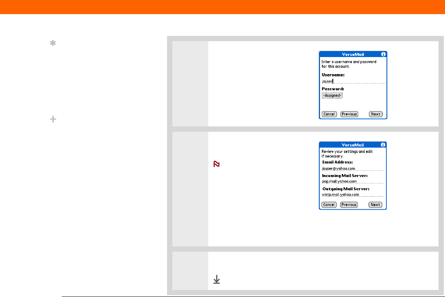Click the 'Enter a username and password' text

click(349, 62)
